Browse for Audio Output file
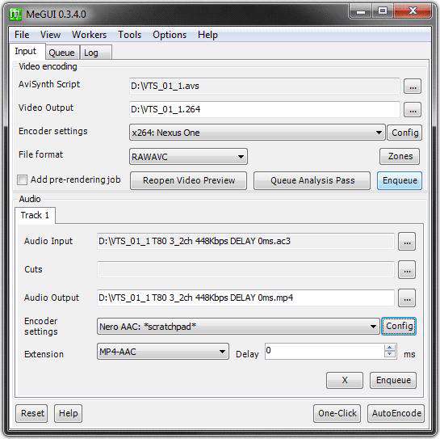440x439 pixels. 407,298
